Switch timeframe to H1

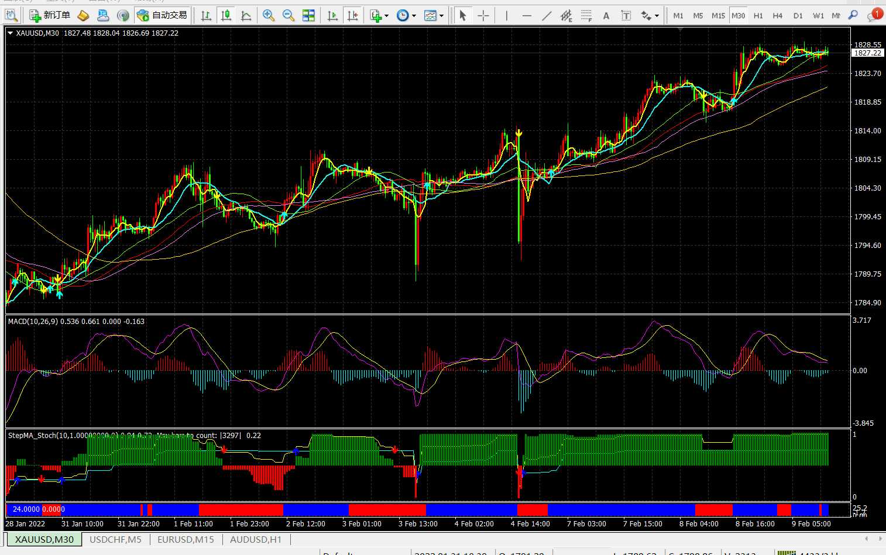coord(758,16)
